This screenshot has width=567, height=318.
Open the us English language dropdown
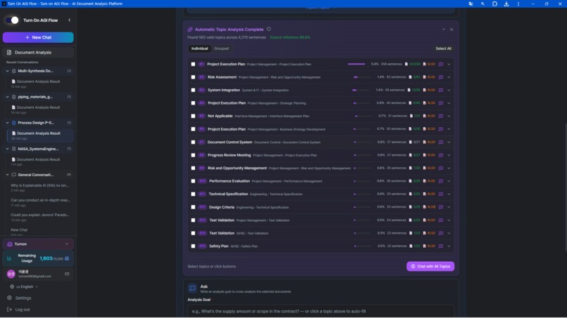(25, 286)
